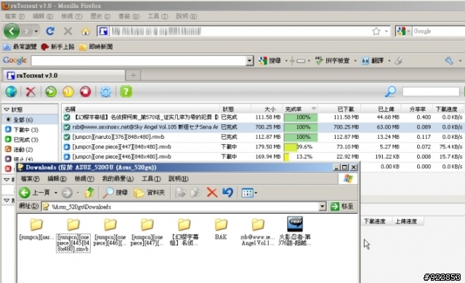Go back with Firefox green back arrow
Image resolution: width=465 pixels, height=283 pixels.
pyautogui.click(x=12, y=31)
